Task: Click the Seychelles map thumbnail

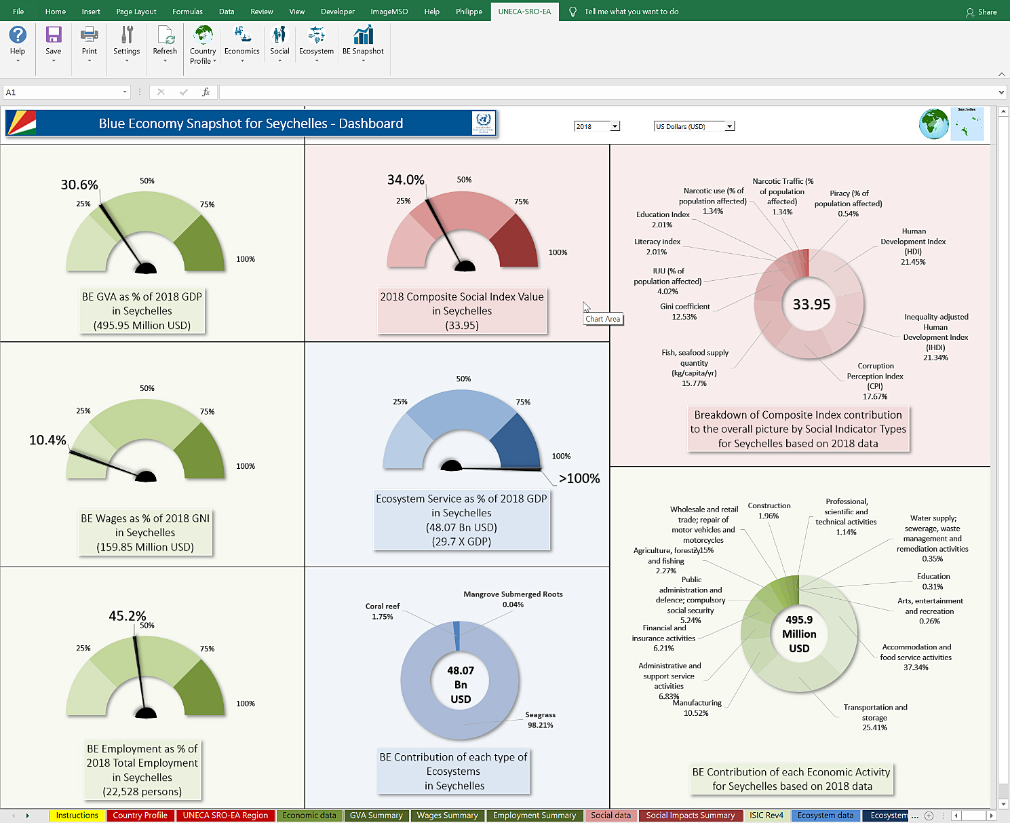Action: pyautogui.click(x=967, y=123)
